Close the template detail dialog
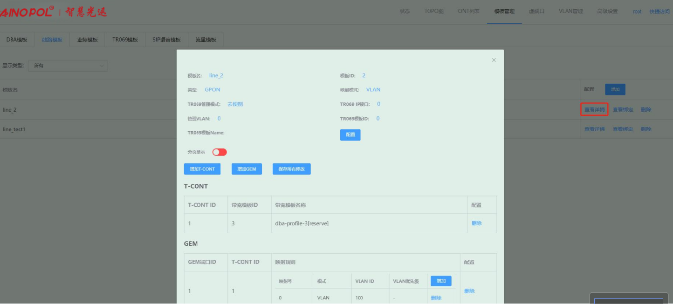Viewport: 673px width, 304px height. [494, 60]
